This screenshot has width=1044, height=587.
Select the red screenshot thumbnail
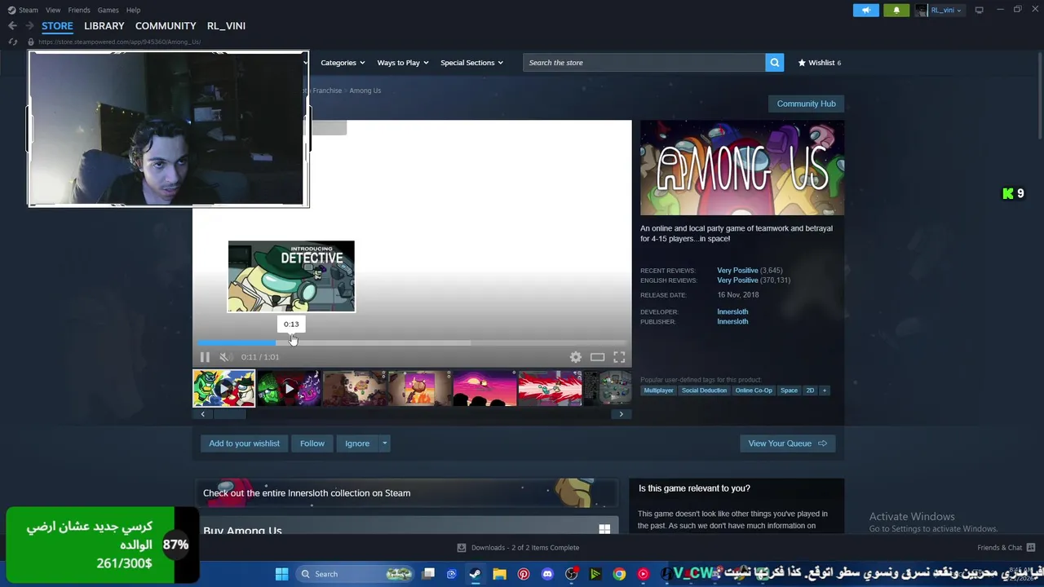coord(550,388)
